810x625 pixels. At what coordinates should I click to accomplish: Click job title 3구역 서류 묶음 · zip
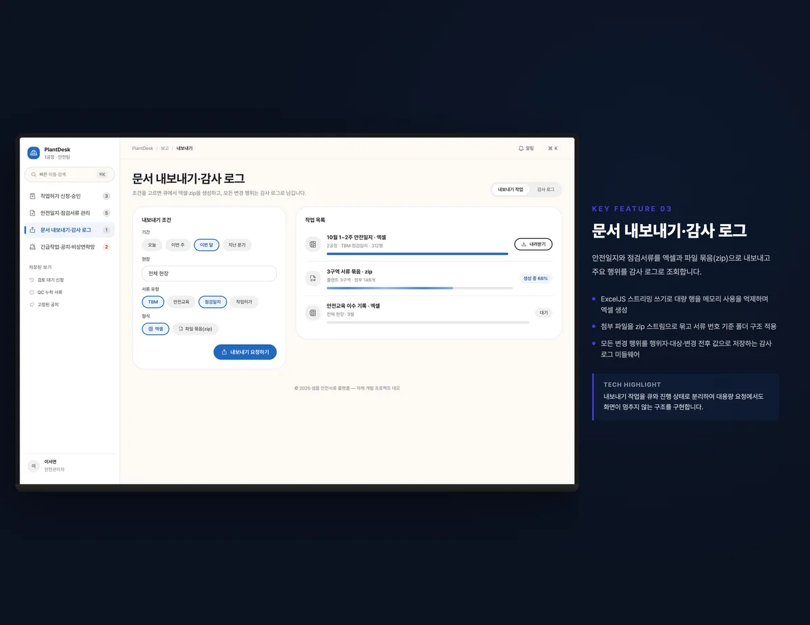[350, 272]
